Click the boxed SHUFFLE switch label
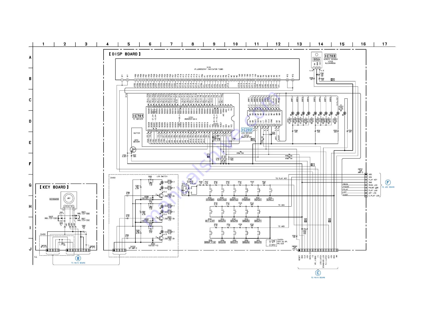 click(234, 200)
